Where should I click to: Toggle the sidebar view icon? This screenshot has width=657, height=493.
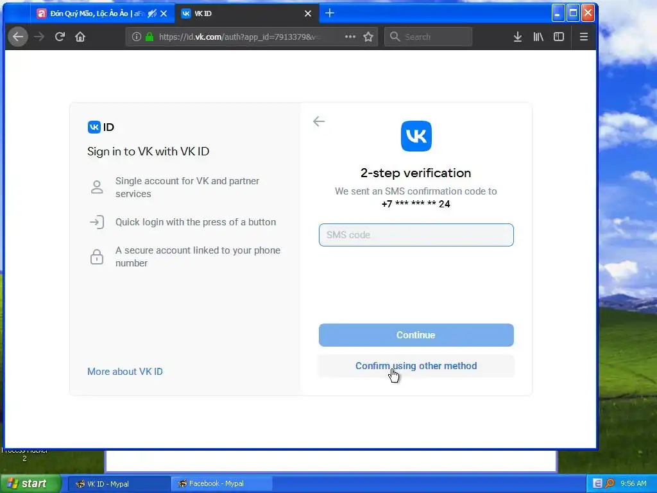(x=559, y=37)
